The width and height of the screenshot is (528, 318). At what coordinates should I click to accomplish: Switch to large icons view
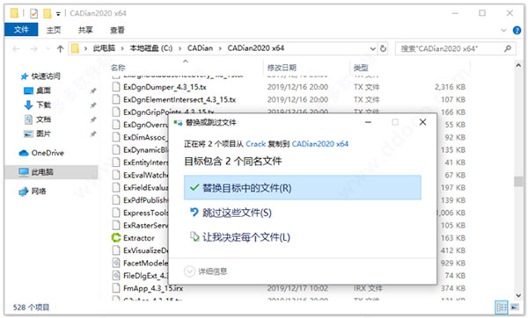click(x=515, y=307)
